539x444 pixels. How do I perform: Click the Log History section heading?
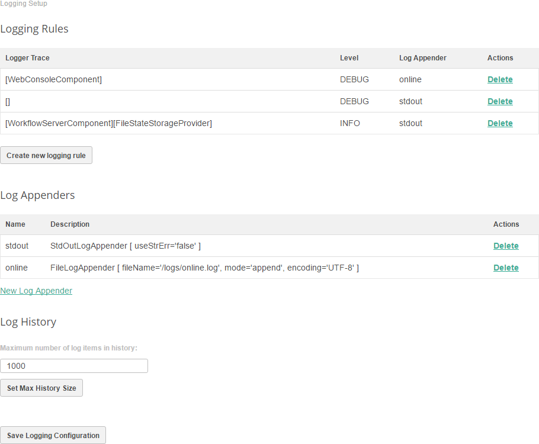pyautogui.click(x=28, y=322)
